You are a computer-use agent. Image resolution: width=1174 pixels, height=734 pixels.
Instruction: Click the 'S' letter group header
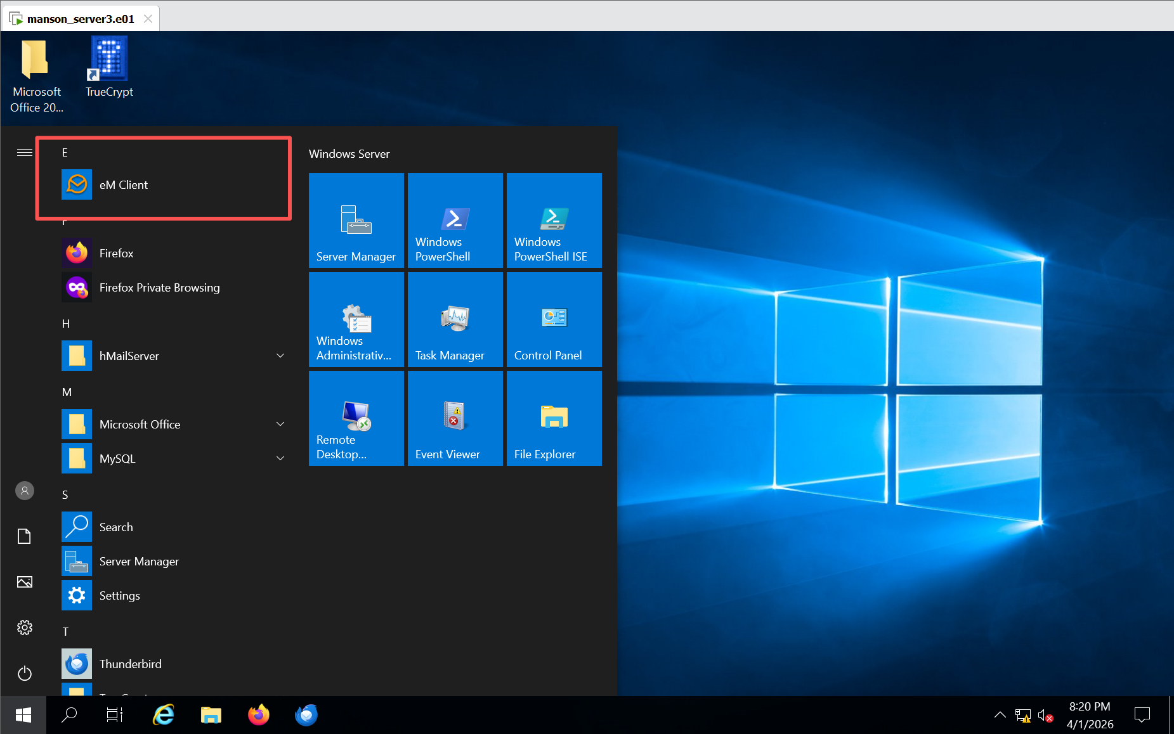[x=65, y=494]
